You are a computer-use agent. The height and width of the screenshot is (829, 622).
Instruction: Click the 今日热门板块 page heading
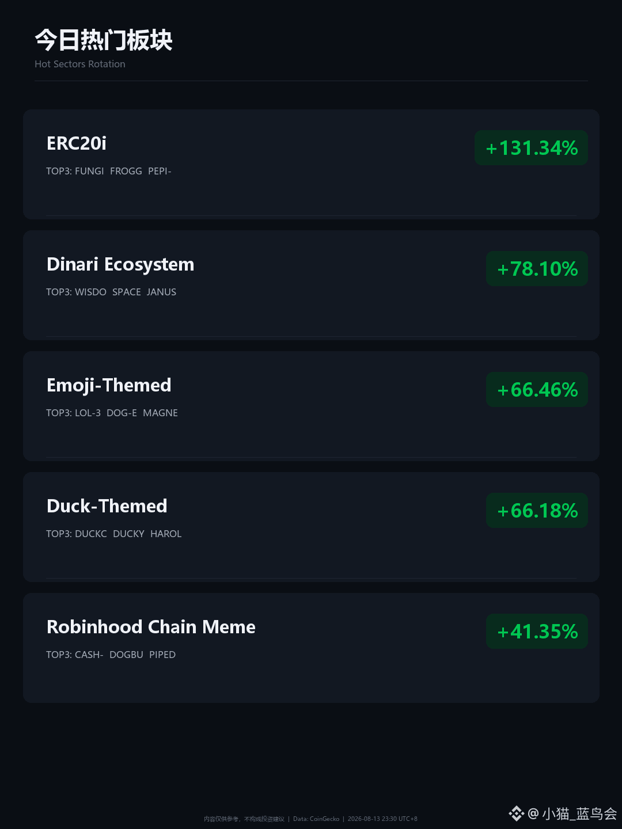click(x=104, y=40)
